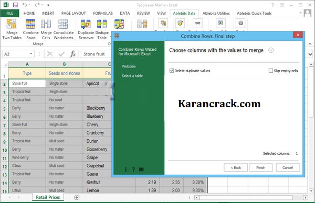The height and width of the screenshot is (203, 315).
Task: Click the formula bar containing Stone fruit
Action: click(96, 54)
